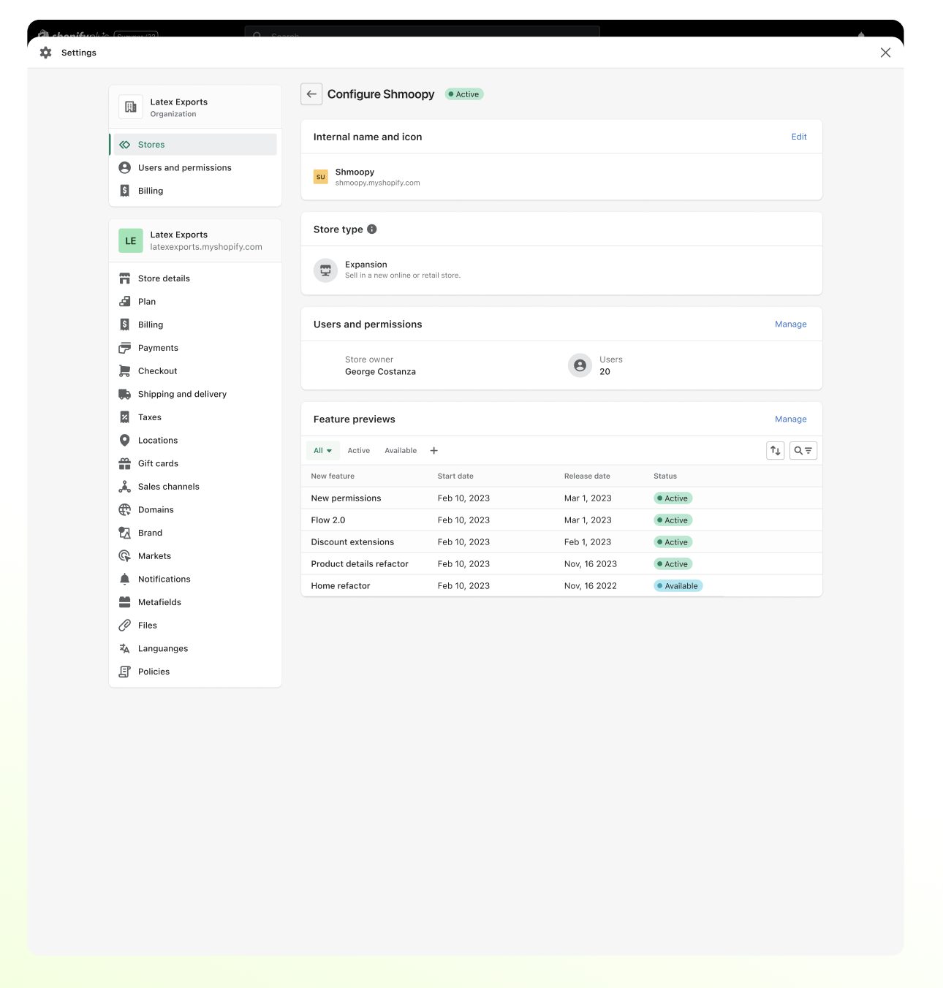Click the Start date column header
The image size is (943, 988).
coord(455,476)
